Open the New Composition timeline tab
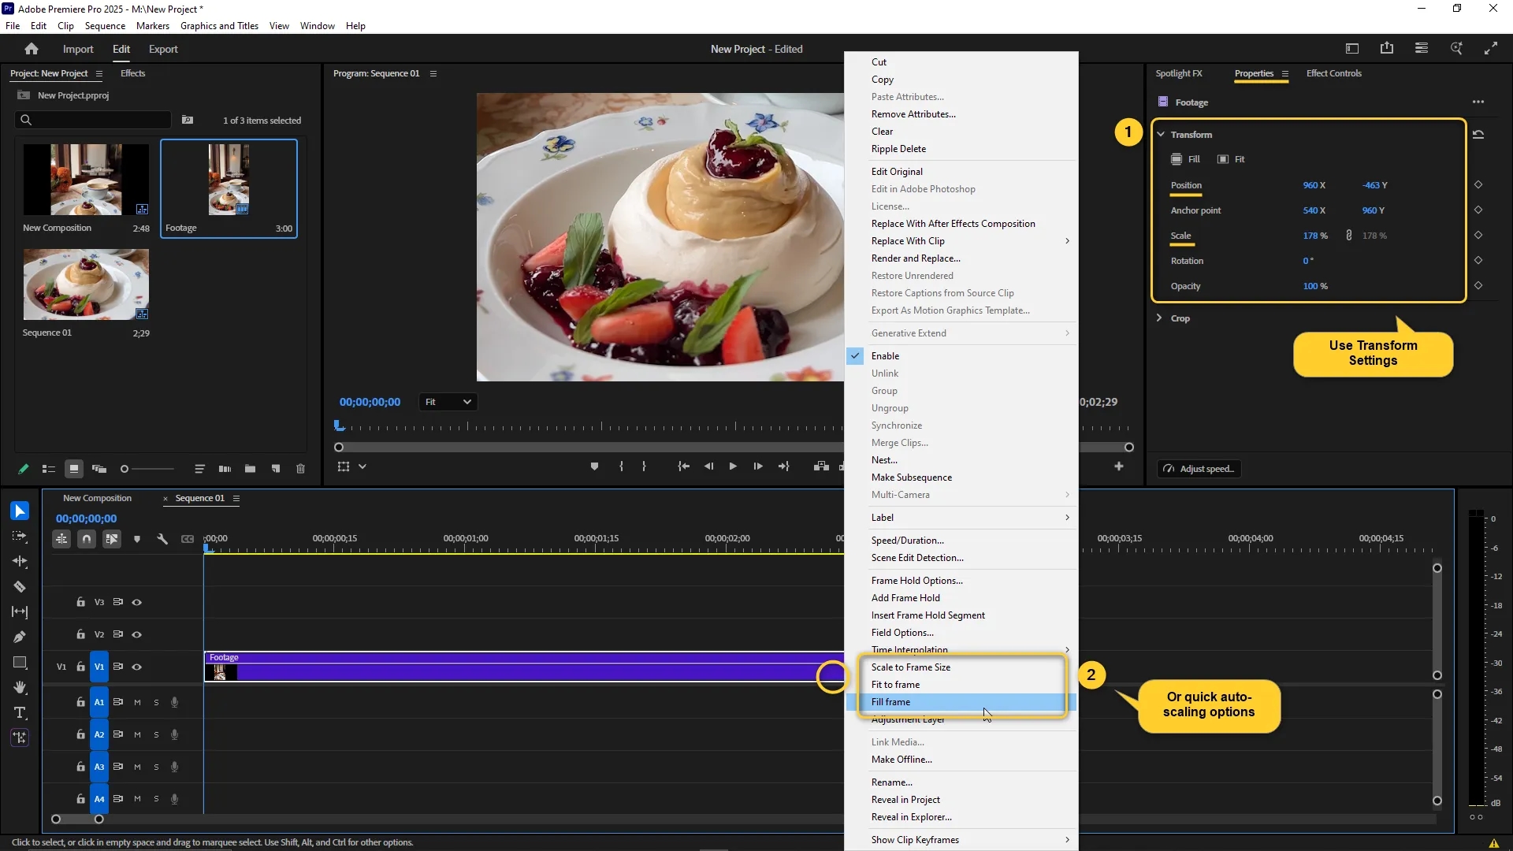Screen dimensions: 1513x851 [x=97, y=498]
